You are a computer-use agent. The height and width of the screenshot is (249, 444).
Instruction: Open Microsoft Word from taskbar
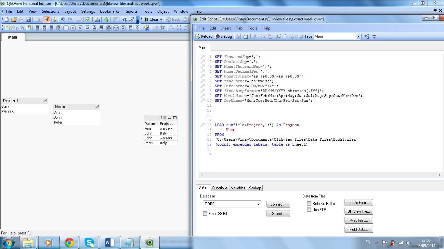click(x=110, y=242)
